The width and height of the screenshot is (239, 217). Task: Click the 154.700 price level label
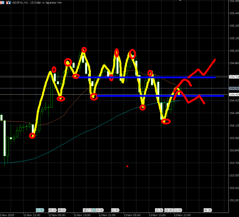(x=234, y=77)
